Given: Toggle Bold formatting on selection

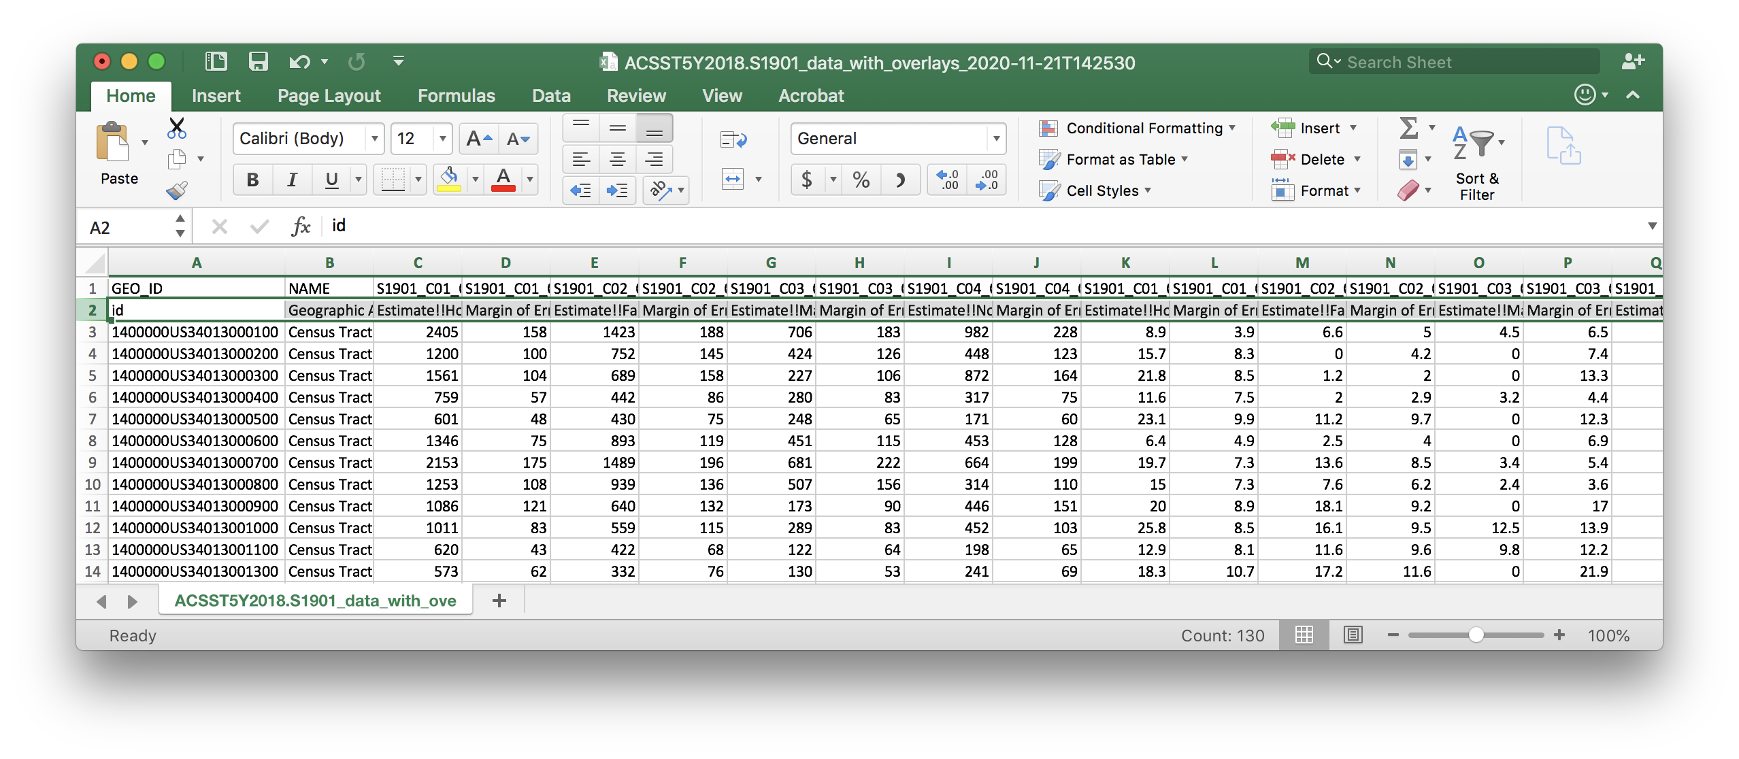Looking at the screenshot, I should tap(253, 180).
